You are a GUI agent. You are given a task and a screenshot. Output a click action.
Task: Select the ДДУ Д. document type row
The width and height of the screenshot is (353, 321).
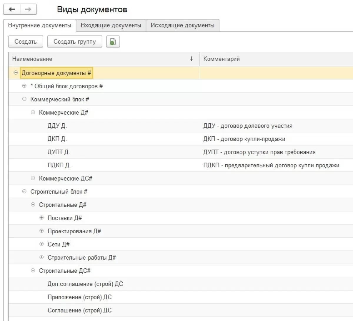57,126
